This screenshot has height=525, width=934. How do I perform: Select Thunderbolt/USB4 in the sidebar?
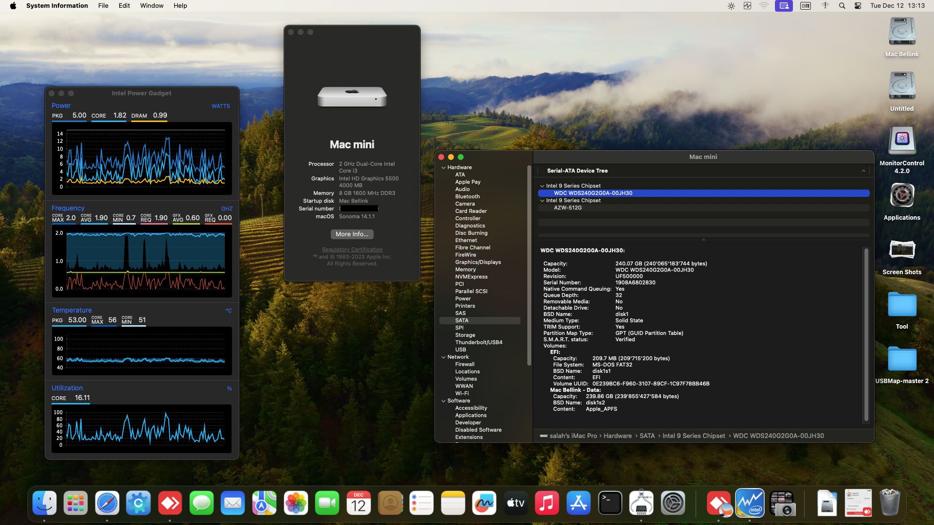click(x=479, y=342)
